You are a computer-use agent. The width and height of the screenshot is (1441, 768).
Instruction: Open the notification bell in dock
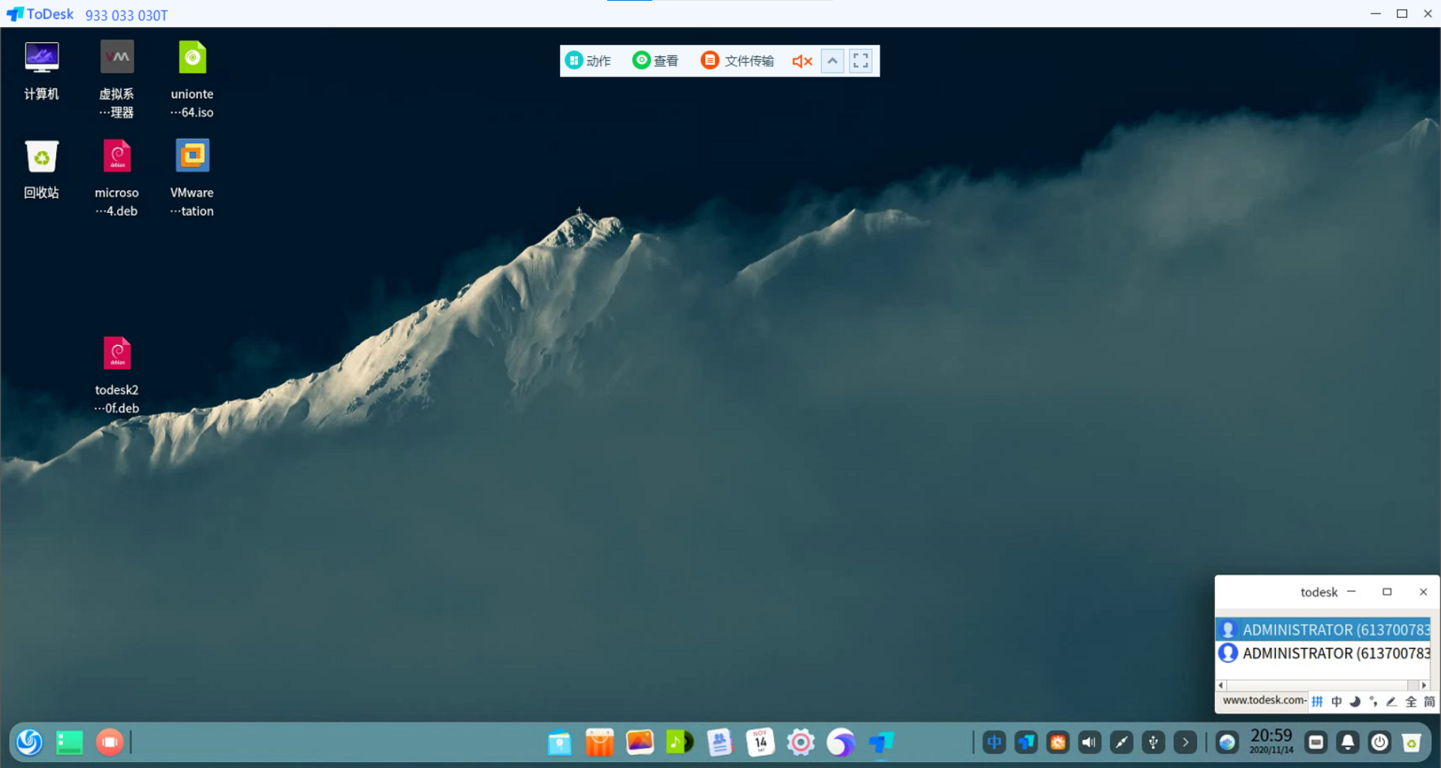point(1348,742)
